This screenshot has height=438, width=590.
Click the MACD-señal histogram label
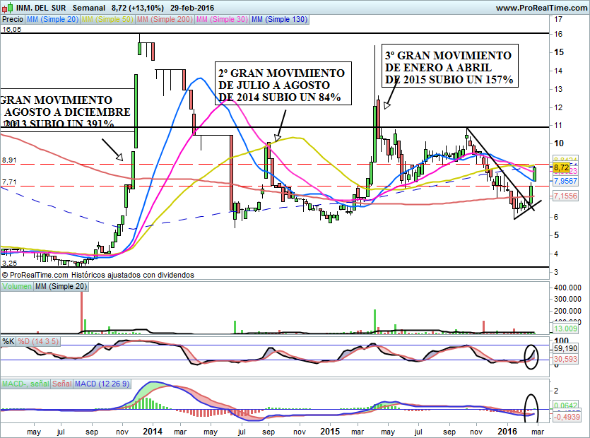(25, 384)
